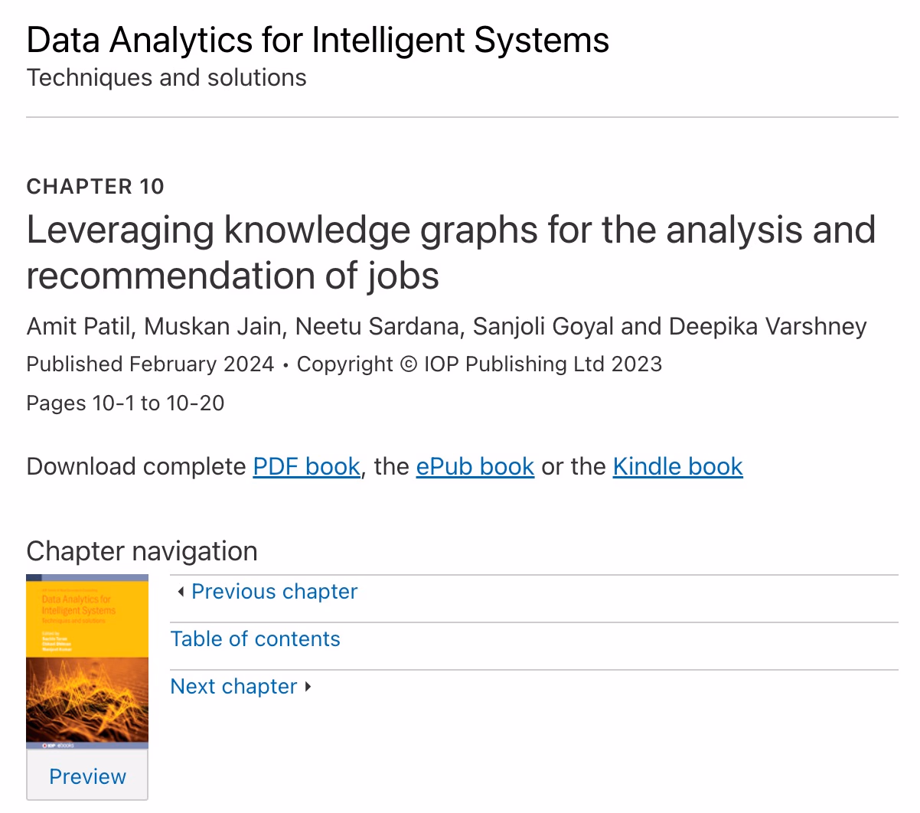The height and width of the screenshot is (813, 920).
Task: Select author name Deepika Varshney
Action: pyautogui.click(x=767, y=326)
